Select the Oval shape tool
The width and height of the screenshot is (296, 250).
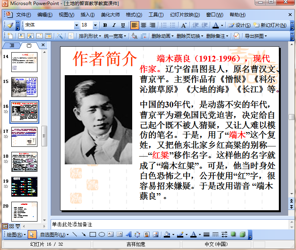102,234
